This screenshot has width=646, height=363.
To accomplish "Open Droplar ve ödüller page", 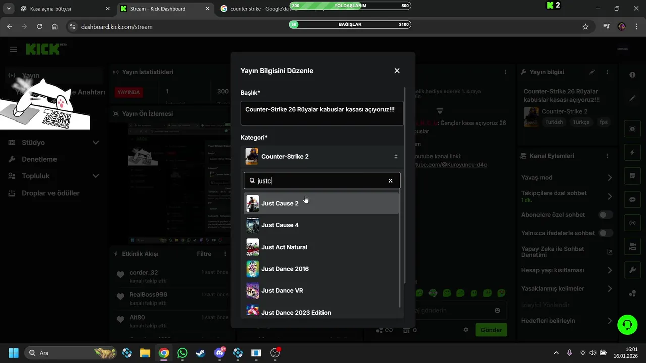I will click(50, 193).
